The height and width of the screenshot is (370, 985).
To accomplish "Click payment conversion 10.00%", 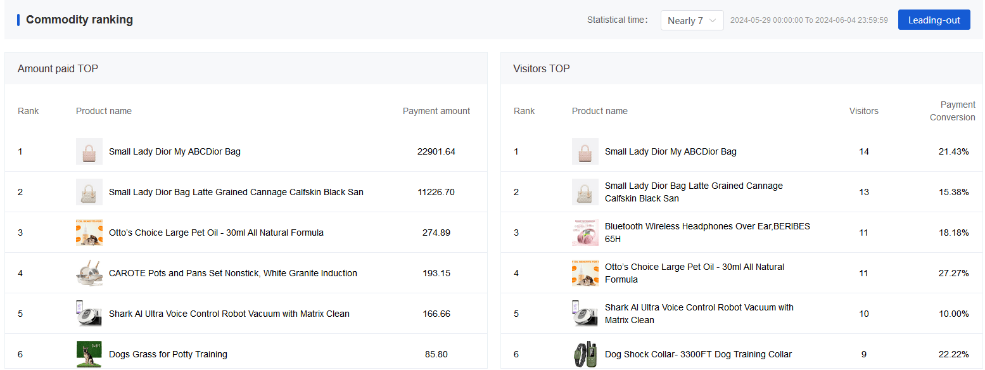I will tap(953, 314).
